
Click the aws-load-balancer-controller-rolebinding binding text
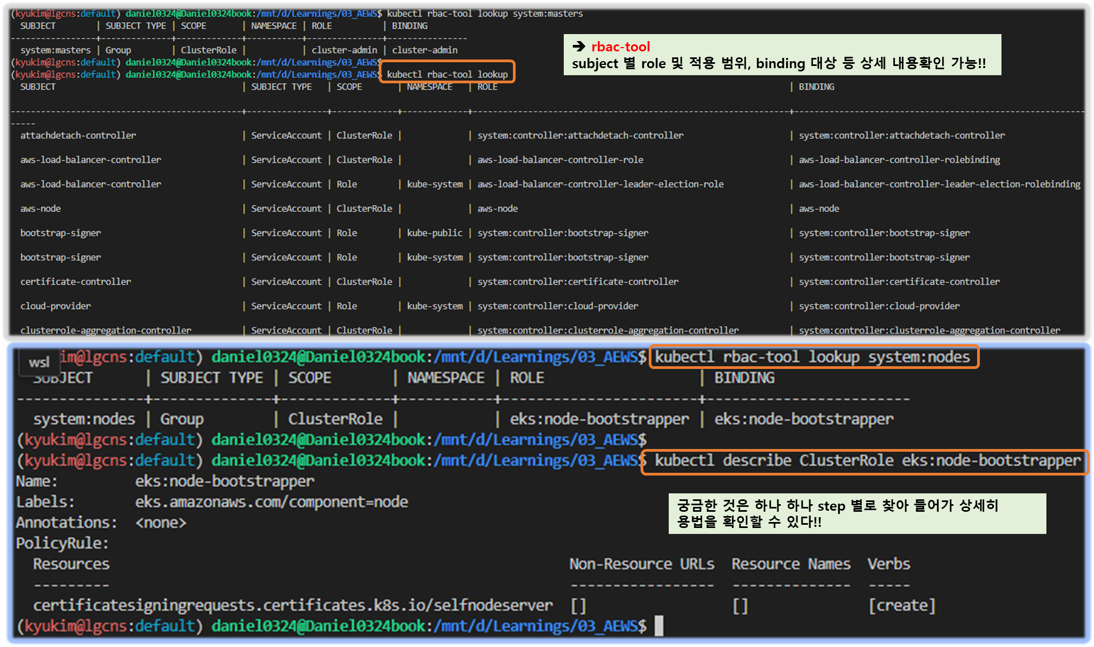pyautogui.click(x=899, y=160)
